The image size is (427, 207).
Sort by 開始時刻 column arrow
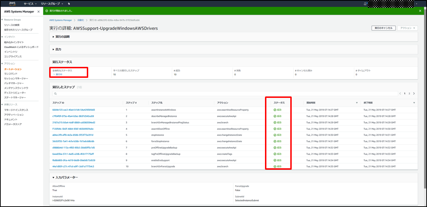coord(357,103)
